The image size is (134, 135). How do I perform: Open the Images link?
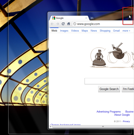[x=64, y=31]
